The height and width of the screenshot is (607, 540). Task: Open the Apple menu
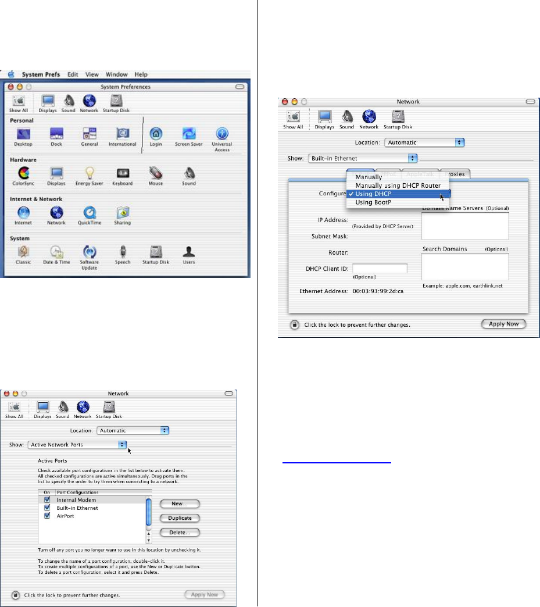click(11, 74)
